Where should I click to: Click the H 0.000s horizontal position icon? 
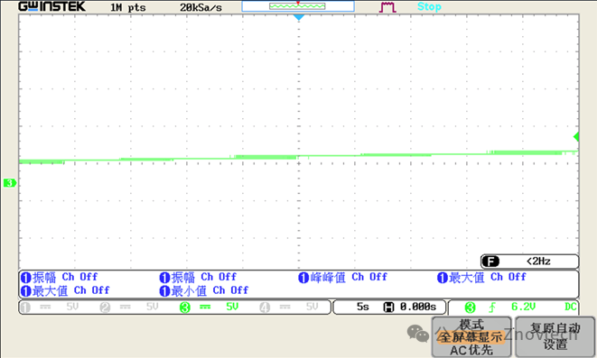(x=410, y=307)
